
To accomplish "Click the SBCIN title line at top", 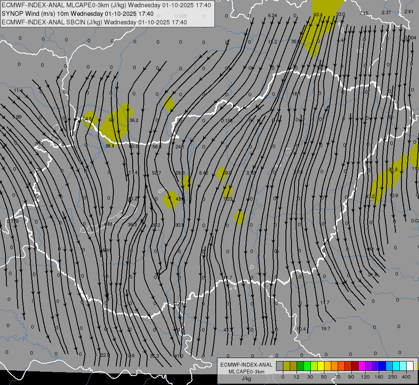I will (x=94, y=22).
